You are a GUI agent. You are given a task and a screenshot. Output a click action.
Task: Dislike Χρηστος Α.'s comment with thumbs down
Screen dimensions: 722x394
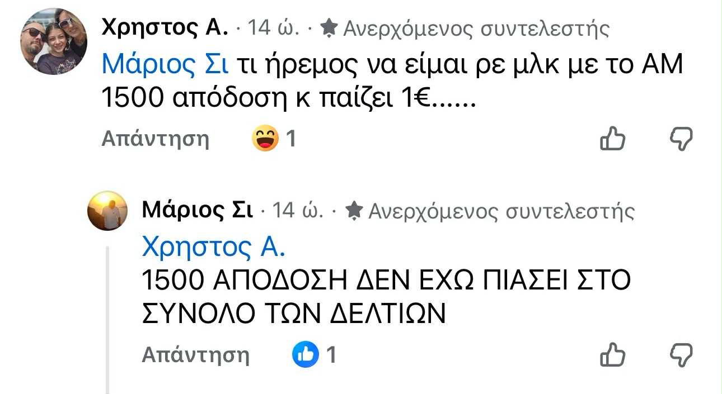[x=681, y=139]
